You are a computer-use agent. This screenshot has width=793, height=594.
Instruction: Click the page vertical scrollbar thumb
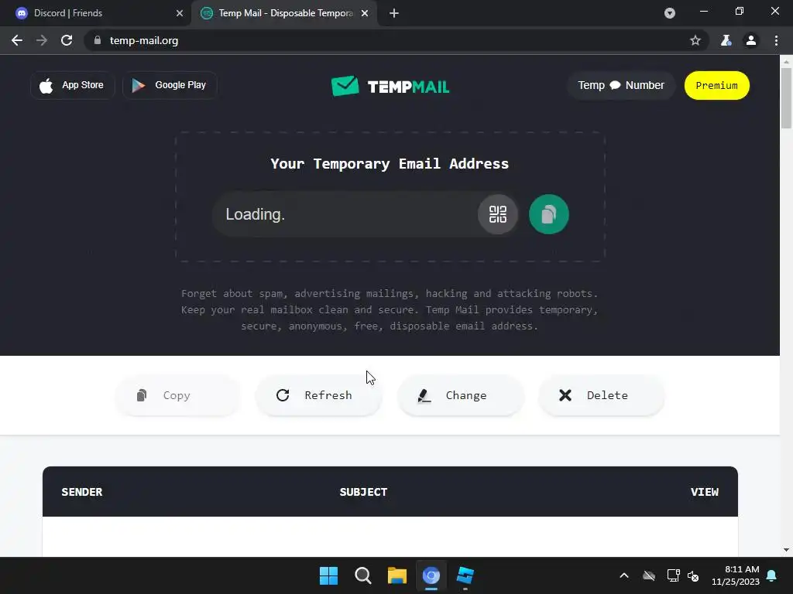click(786, 98)
